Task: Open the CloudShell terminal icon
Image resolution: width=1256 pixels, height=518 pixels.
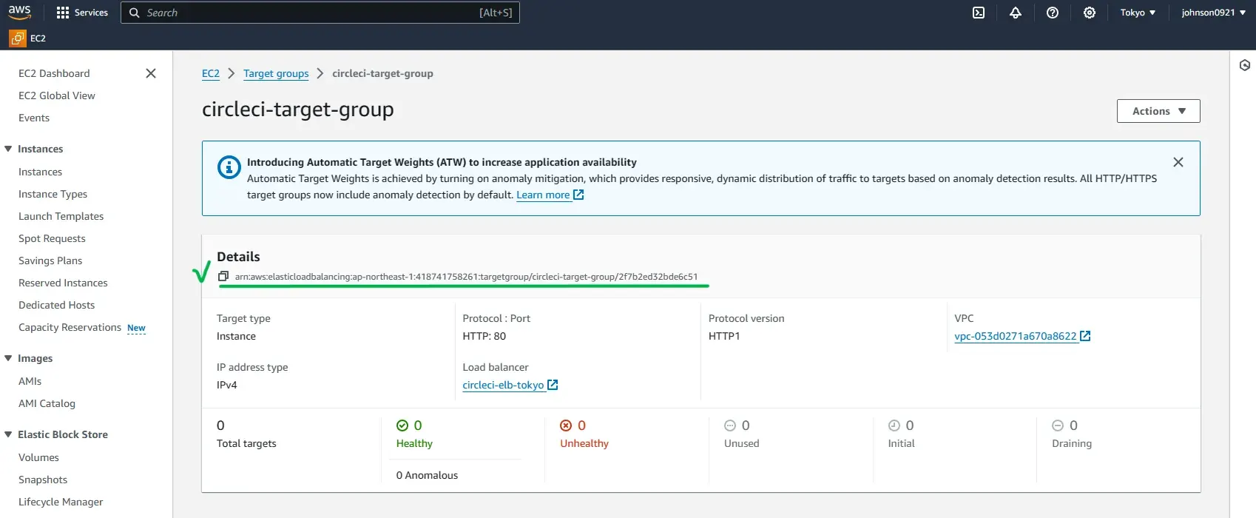Action: pos(979,13)
